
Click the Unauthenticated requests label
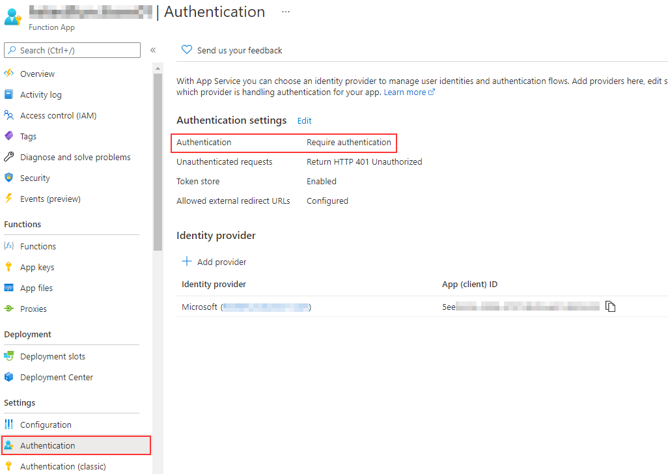(x=224, y=162)
